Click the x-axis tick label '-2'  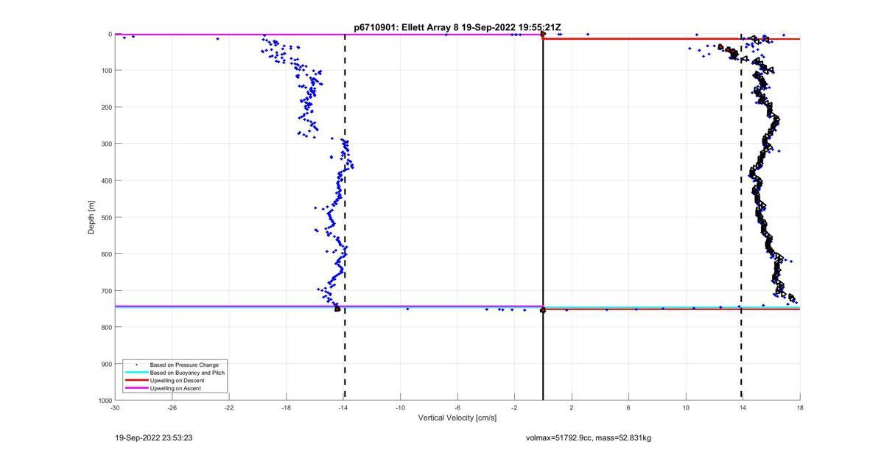click(x=514, y=407)
